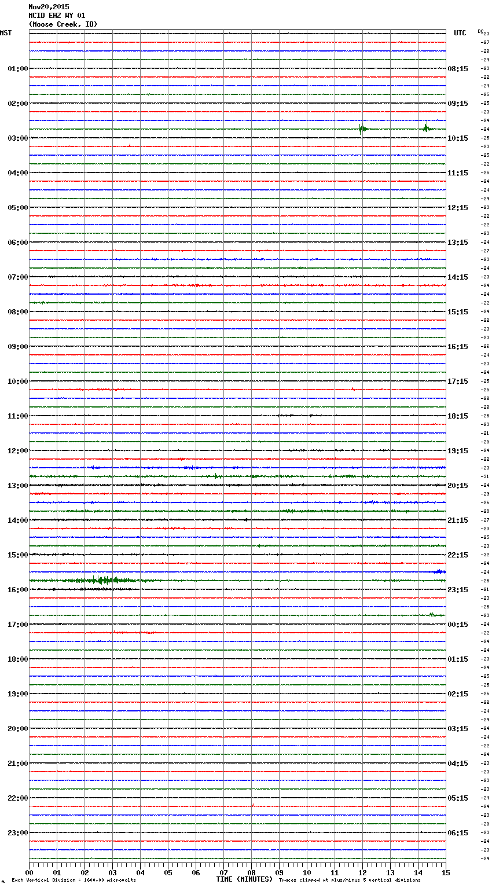Click the 00:15 UTC label
The height and width of the screenshot is (888, 492).
[458, 625]
